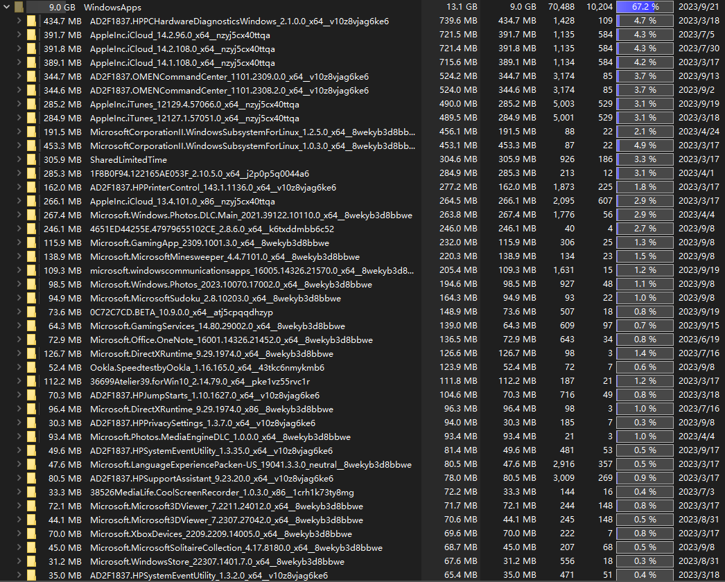Select the HPSupportAssistant_9.23.20.0 row
This screenshot has height=582, width=725.
click(362, 479)
